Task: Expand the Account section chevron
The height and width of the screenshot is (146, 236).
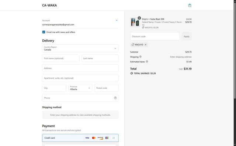Action: coord(117,20)
